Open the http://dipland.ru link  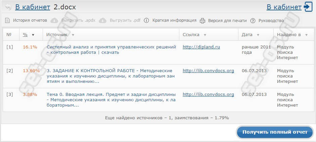(201, 47)
